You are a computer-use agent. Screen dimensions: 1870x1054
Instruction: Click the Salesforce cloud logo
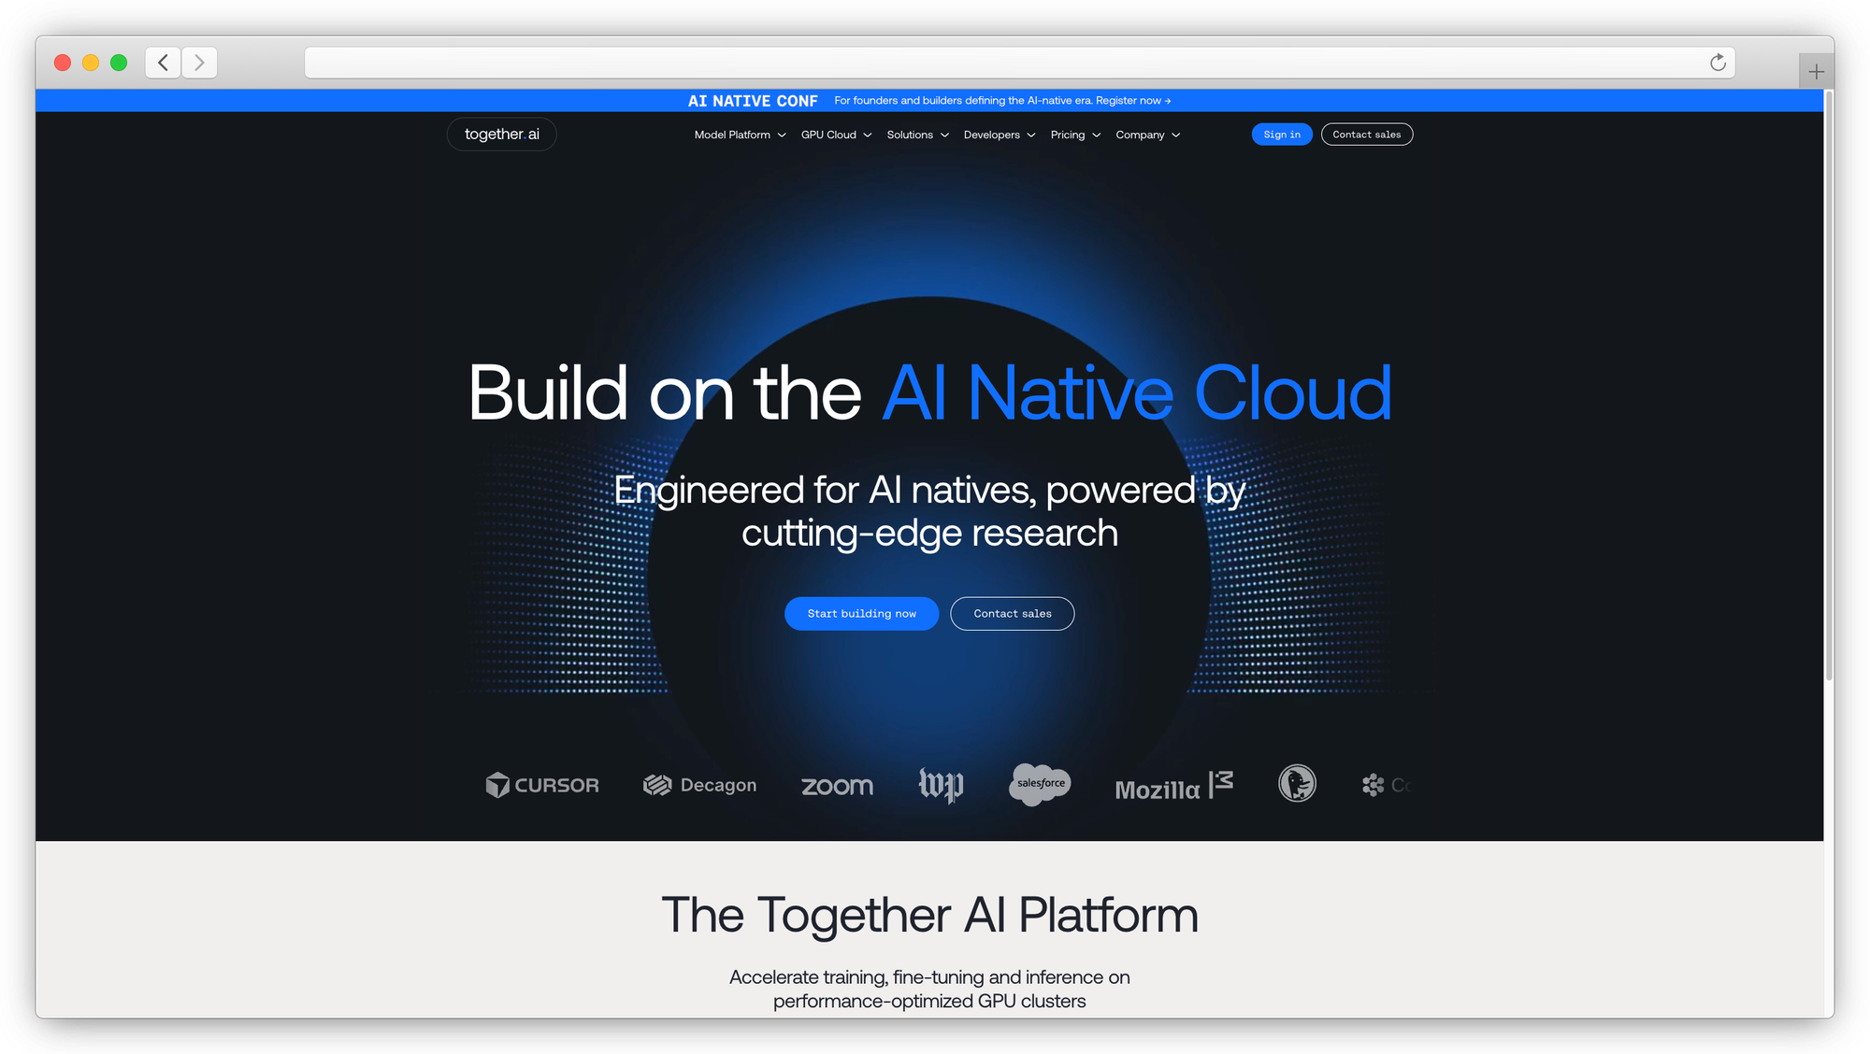point(1040,783)
